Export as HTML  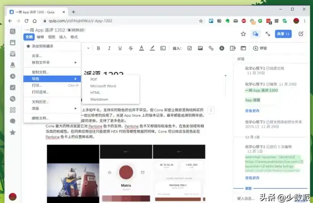(x=111, y=93)
